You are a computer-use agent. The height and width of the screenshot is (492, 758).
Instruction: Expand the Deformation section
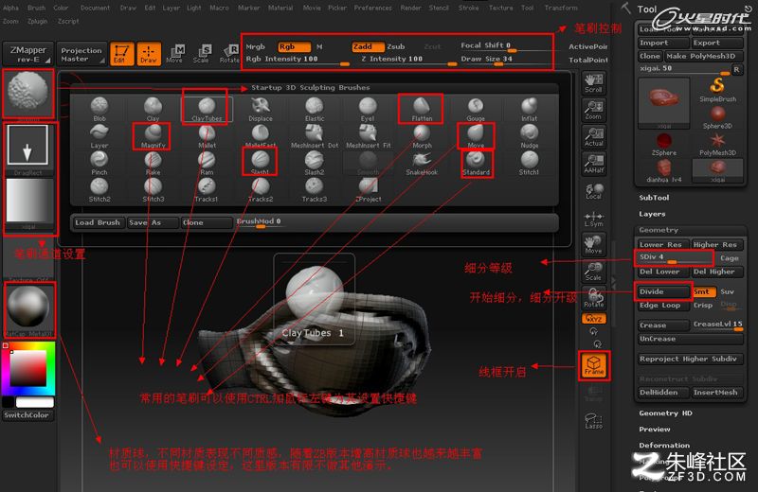[664, 446]
